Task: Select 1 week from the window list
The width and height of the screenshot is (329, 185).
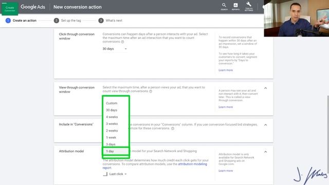Action: pos(116,137)
